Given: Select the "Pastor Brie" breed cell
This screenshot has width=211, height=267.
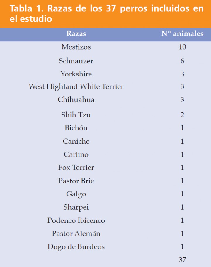Looking at the screenshot, I should click(x=76, y=181).
